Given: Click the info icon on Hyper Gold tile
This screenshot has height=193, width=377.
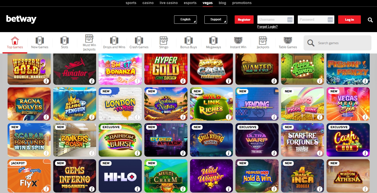Looking at the screenshot, I should pos(183,81).
